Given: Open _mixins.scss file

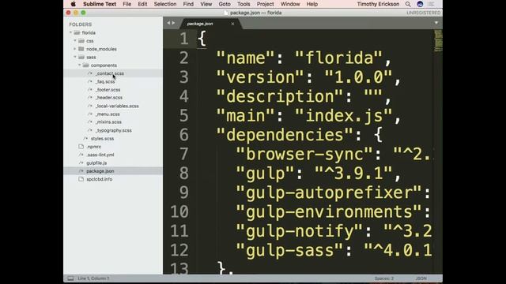Looking at the screenshot, I should 108,122.
